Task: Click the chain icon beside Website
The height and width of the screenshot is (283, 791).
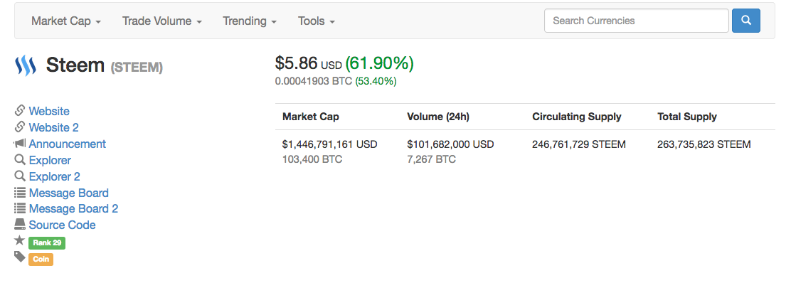Action: pyautogui.click(x=20, y=110)
